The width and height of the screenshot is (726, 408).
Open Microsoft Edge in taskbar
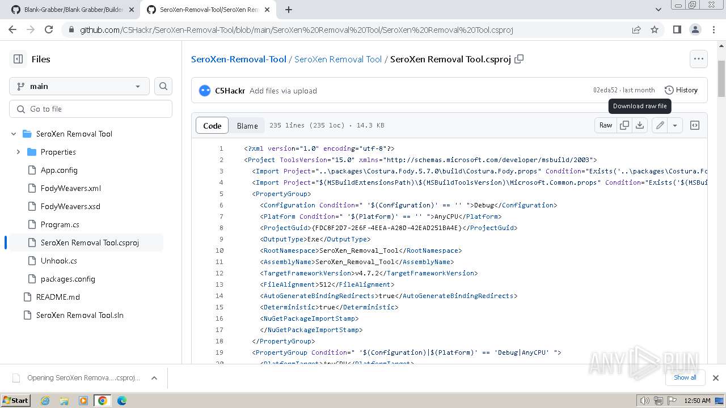[122, 401]
